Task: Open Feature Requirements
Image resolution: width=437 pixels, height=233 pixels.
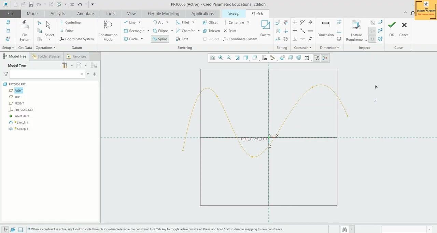Action: [x=356, y=30]
